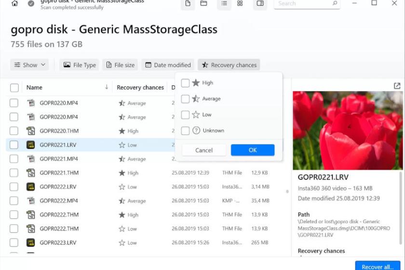This screenshot has height=270, width=405.
Task: Select the file view icon in toolbar
Action: click(x=188, y=3)
